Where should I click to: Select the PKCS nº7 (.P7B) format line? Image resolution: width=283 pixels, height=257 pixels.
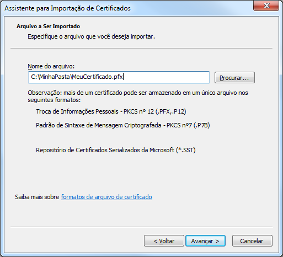tap(123, 125)
